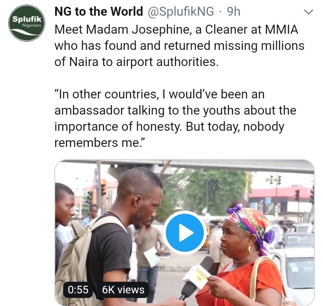Open the tweet via 9h timestamp
323x306 pixels.
point(234,12)
